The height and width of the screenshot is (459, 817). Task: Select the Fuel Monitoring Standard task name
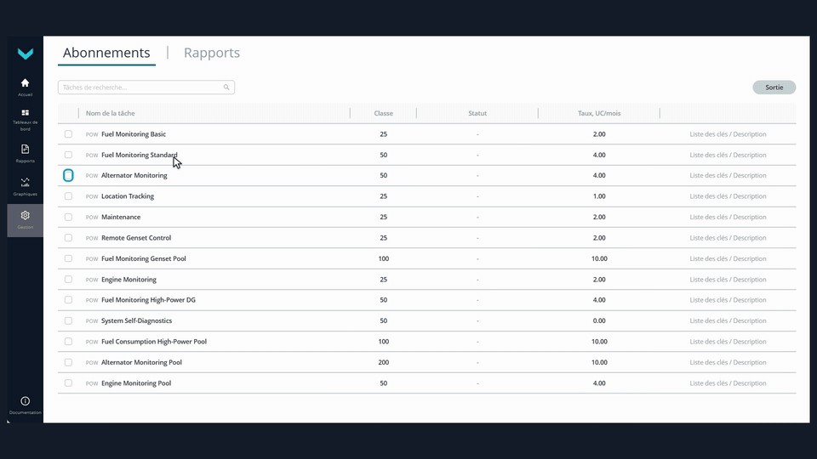tap(139, 155)
